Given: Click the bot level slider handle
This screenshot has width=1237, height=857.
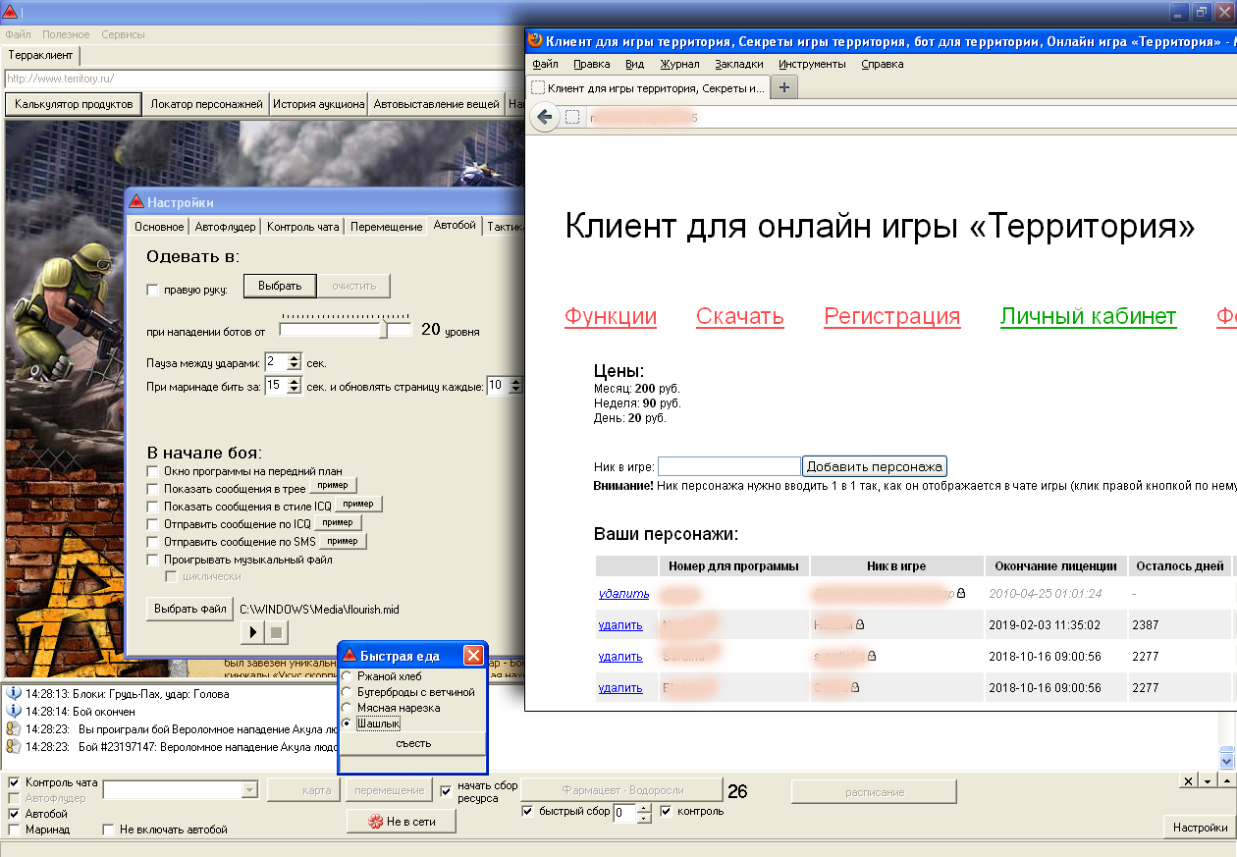Looking at the screenshot, I should (386, 330).
